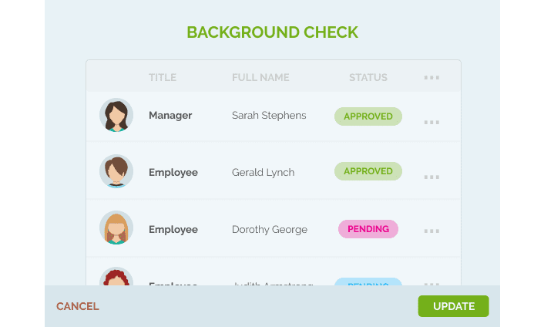
Task: Click Dorothy George's avatar icon
Action: [x=116, y=228]
